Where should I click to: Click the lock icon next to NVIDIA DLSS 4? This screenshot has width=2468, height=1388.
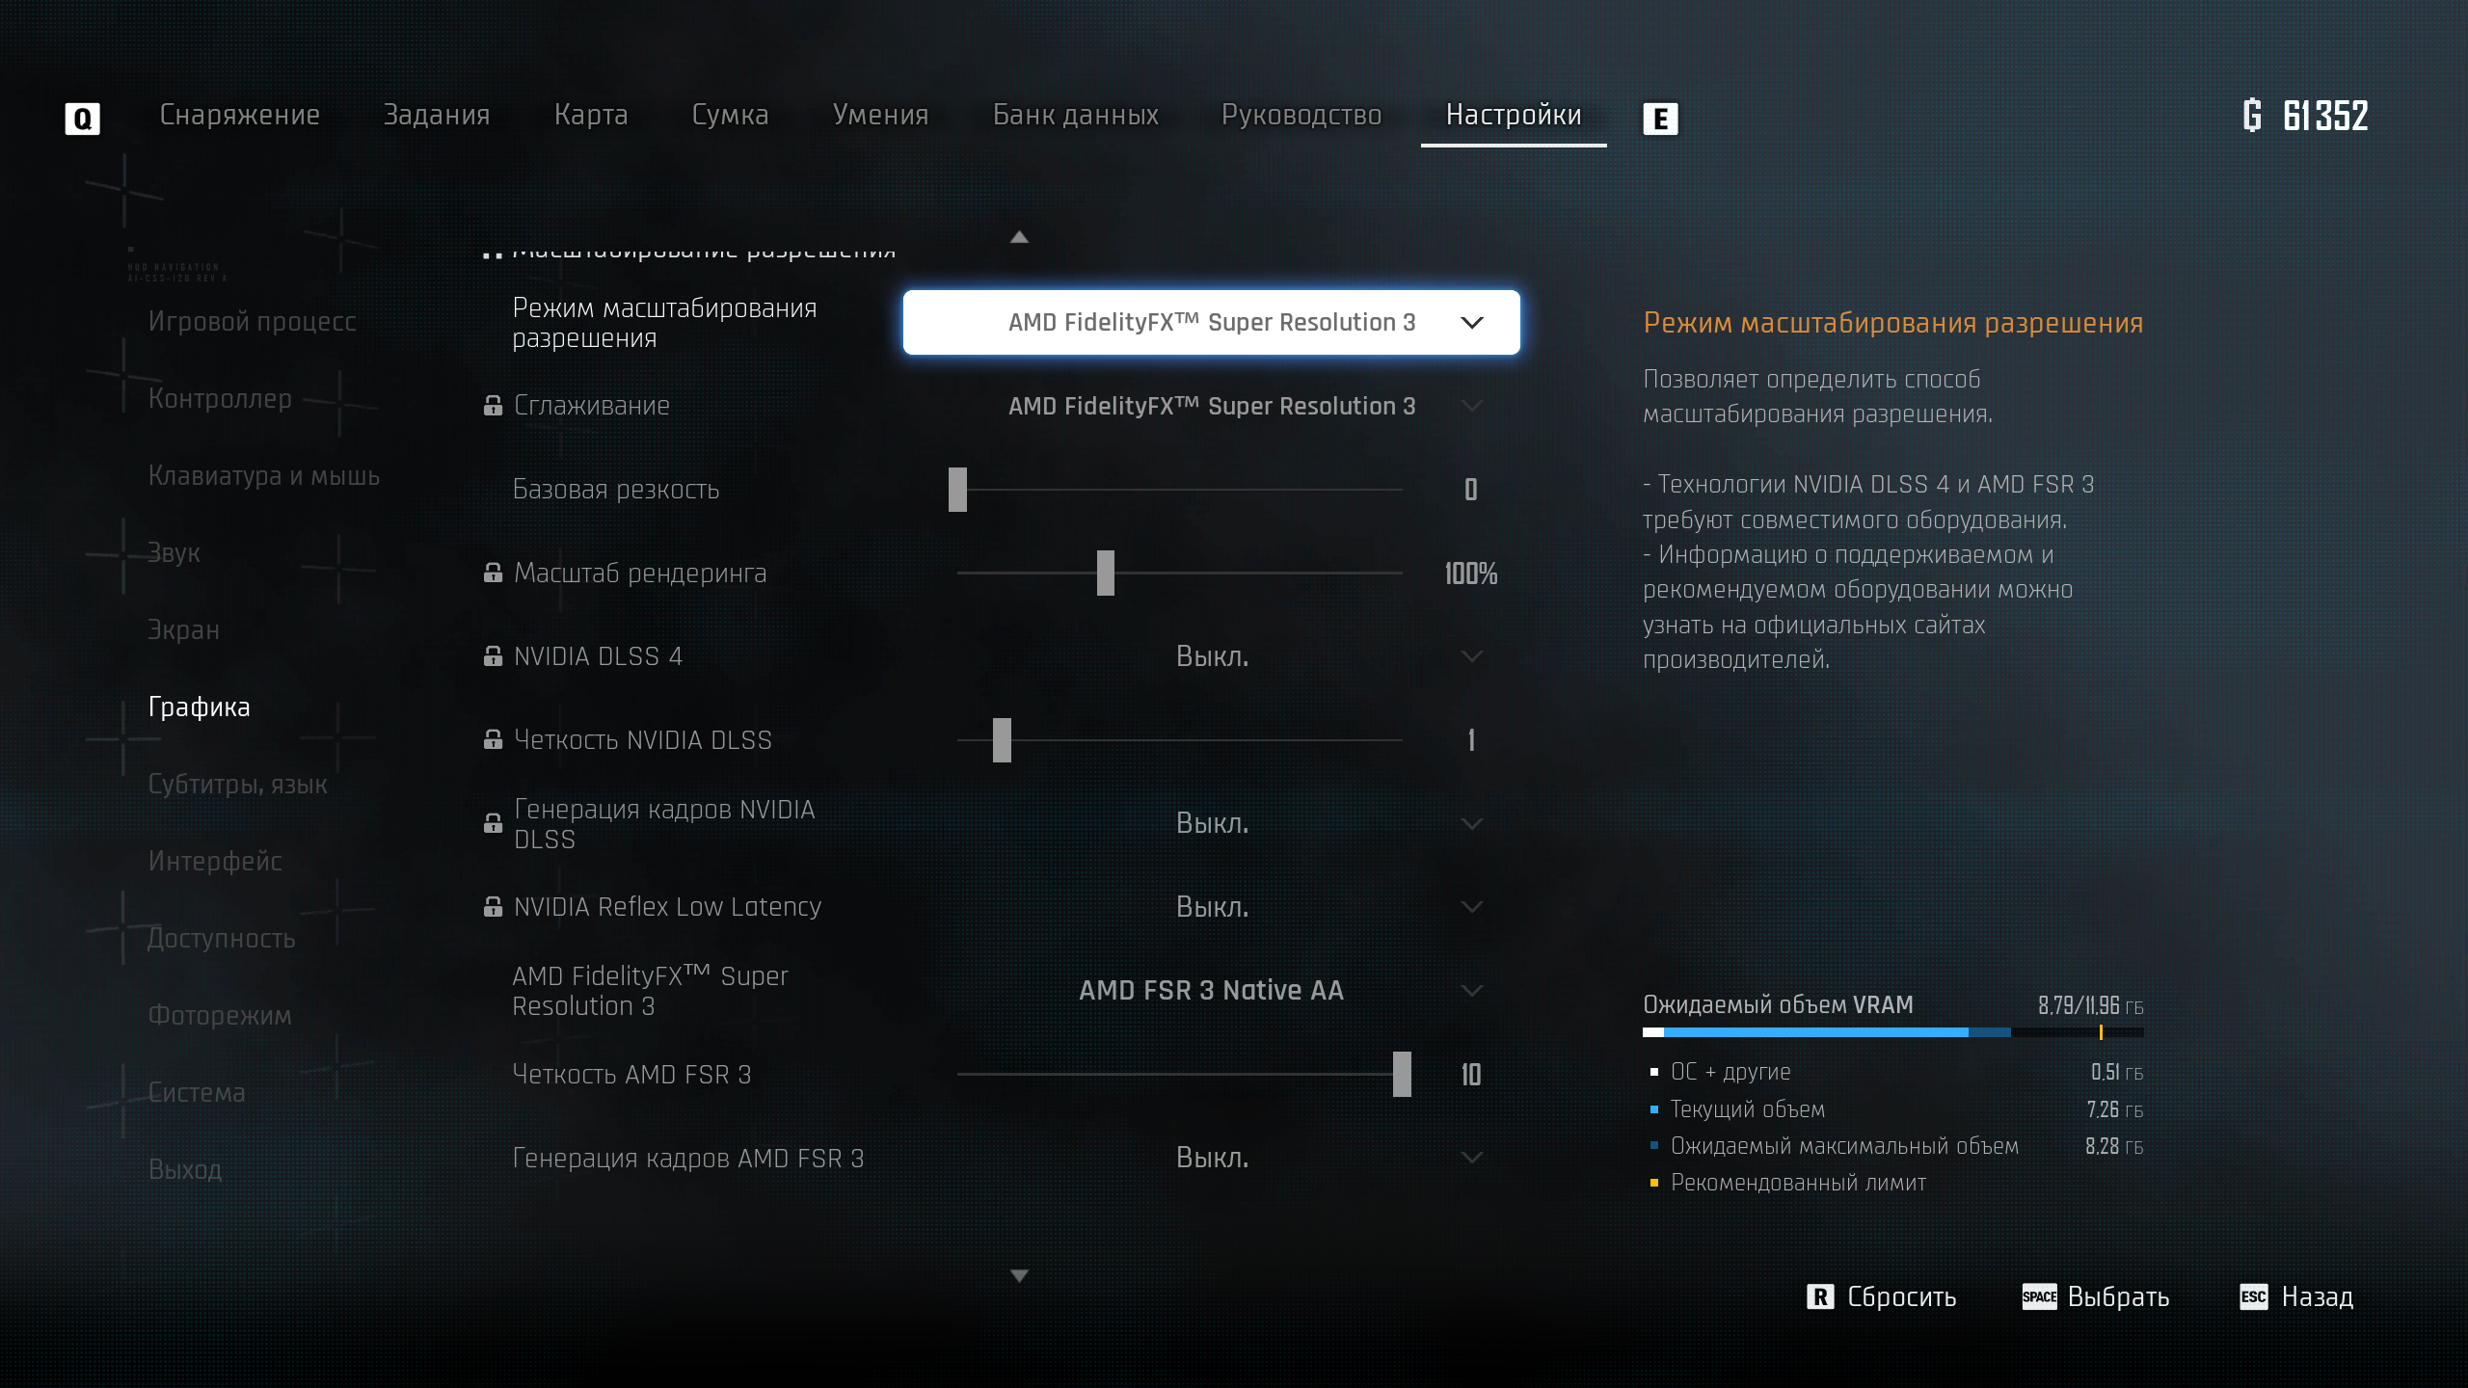[x=493, y=656]
